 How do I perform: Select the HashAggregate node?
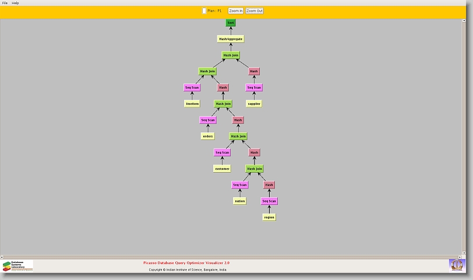(231, 38)
